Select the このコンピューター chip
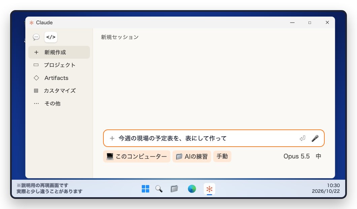Viewport: 357px width, 209px height. pos(137,156)
